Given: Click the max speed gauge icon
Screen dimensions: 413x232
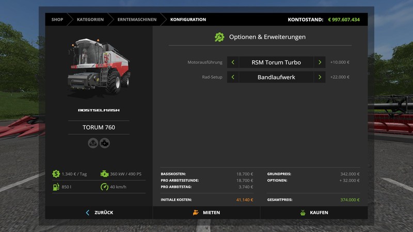Looking at the screenshot, I should point(104,187).
